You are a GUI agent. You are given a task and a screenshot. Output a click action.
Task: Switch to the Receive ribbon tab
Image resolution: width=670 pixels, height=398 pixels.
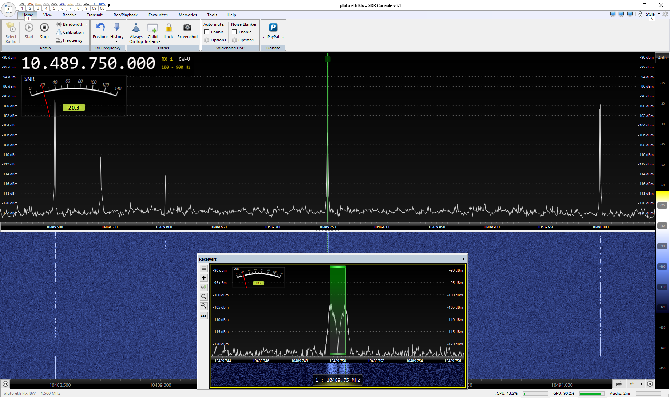pyautogui.click(x=69, y=15)
